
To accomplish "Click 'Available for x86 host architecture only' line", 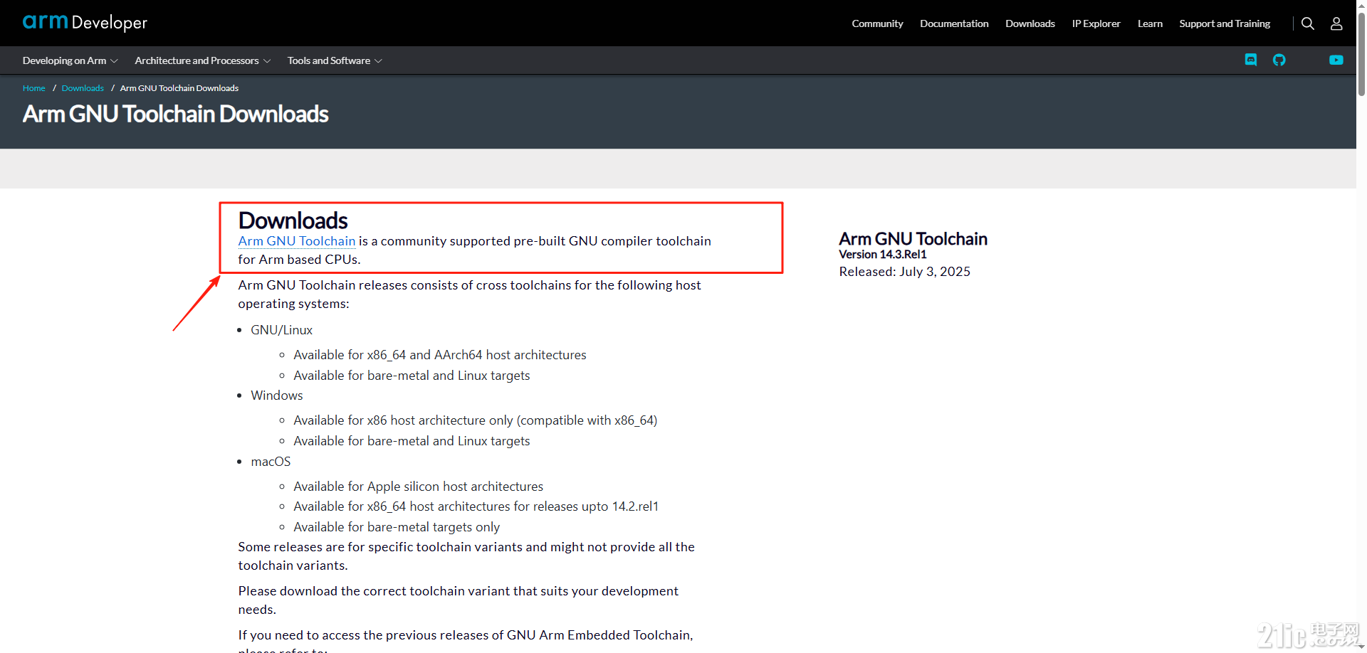I will [x=476, y=420].
